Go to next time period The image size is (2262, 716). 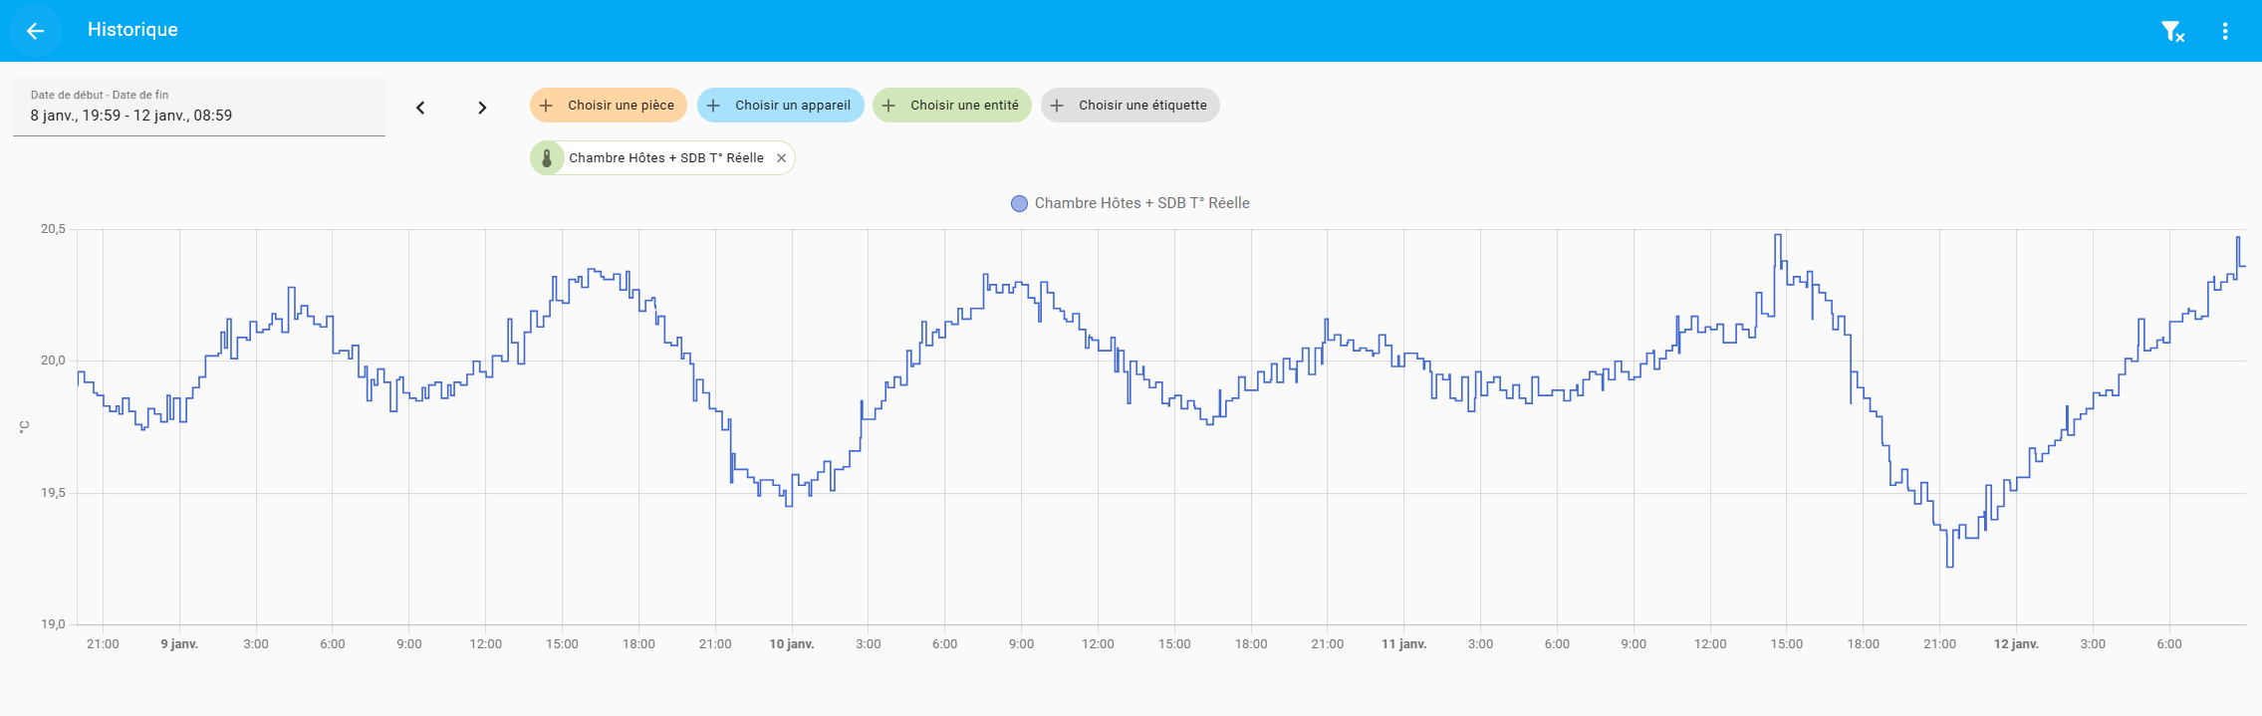[x=482, y=108]
